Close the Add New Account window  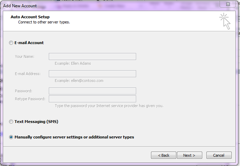[228, 4]
